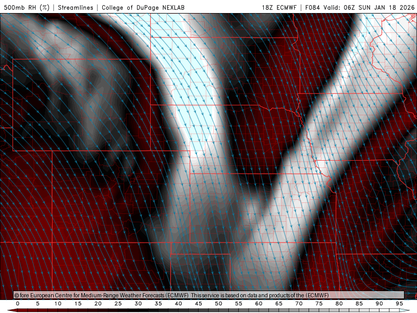Click the legend value 45
The image size is (417, 313).
coord(199,304)
